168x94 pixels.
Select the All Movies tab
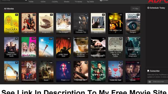(9, 9)
